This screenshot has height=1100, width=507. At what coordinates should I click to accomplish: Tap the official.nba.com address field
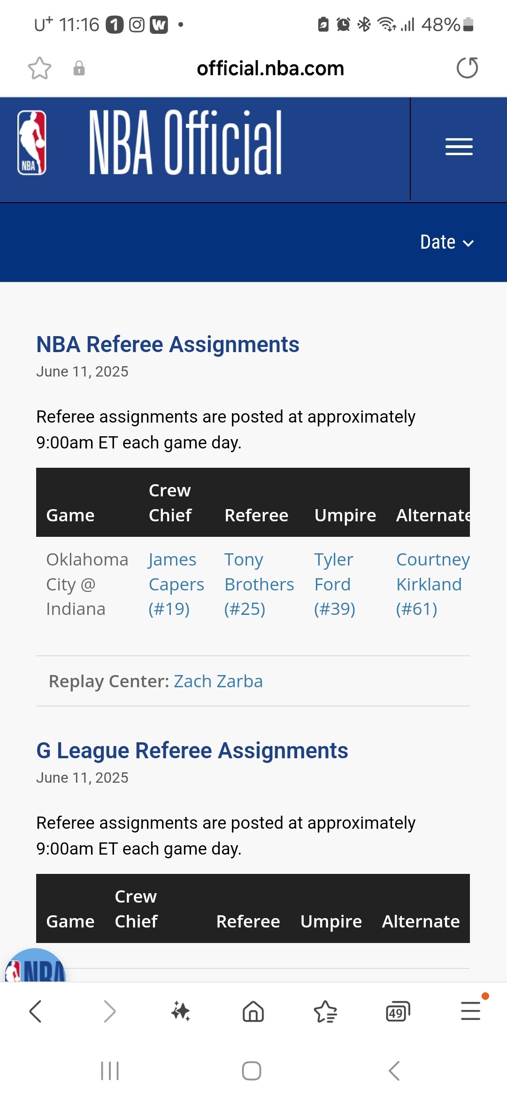tap(270, 68)
